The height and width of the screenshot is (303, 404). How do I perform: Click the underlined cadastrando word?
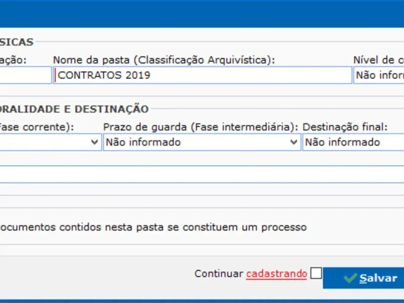[x=276, y=274]
